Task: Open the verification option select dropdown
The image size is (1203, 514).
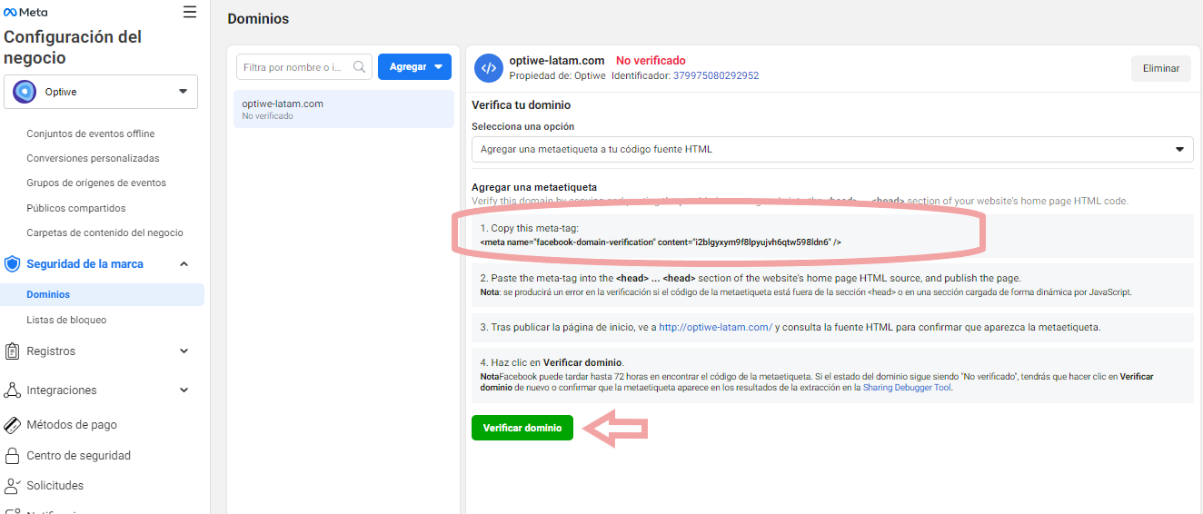Action: (831, 149)
